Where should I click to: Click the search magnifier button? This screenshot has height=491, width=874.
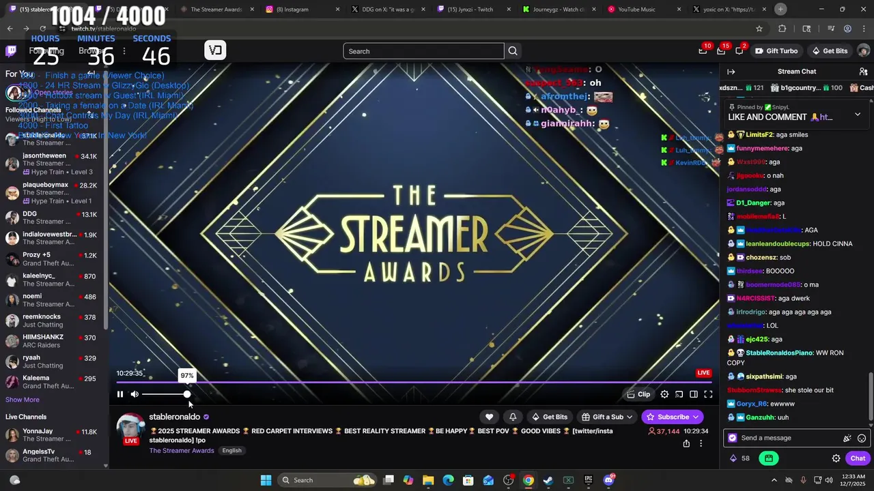click(x=513, y=51)
